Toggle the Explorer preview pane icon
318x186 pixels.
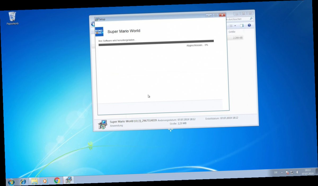coord(242,25)
